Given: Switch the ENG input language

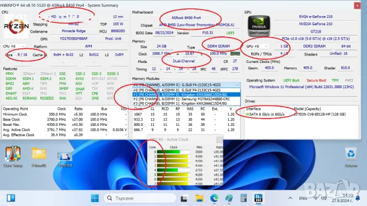Looking at the screenshot, I should click(x=303, y=198).
